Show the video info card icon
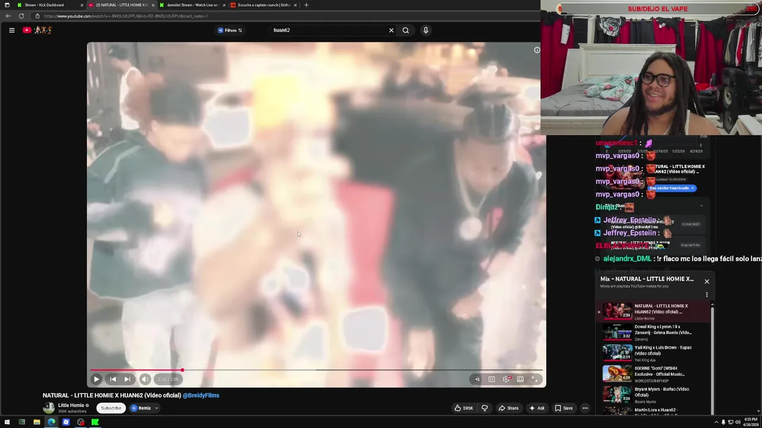762x428 pixels. click(x=537, y=50)
